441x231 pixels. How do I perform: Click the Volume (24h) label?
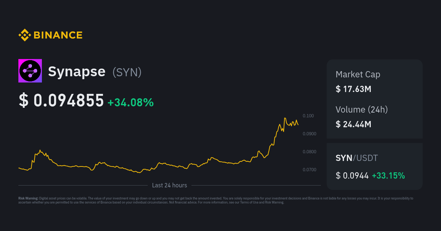click(x=362, y=110)
